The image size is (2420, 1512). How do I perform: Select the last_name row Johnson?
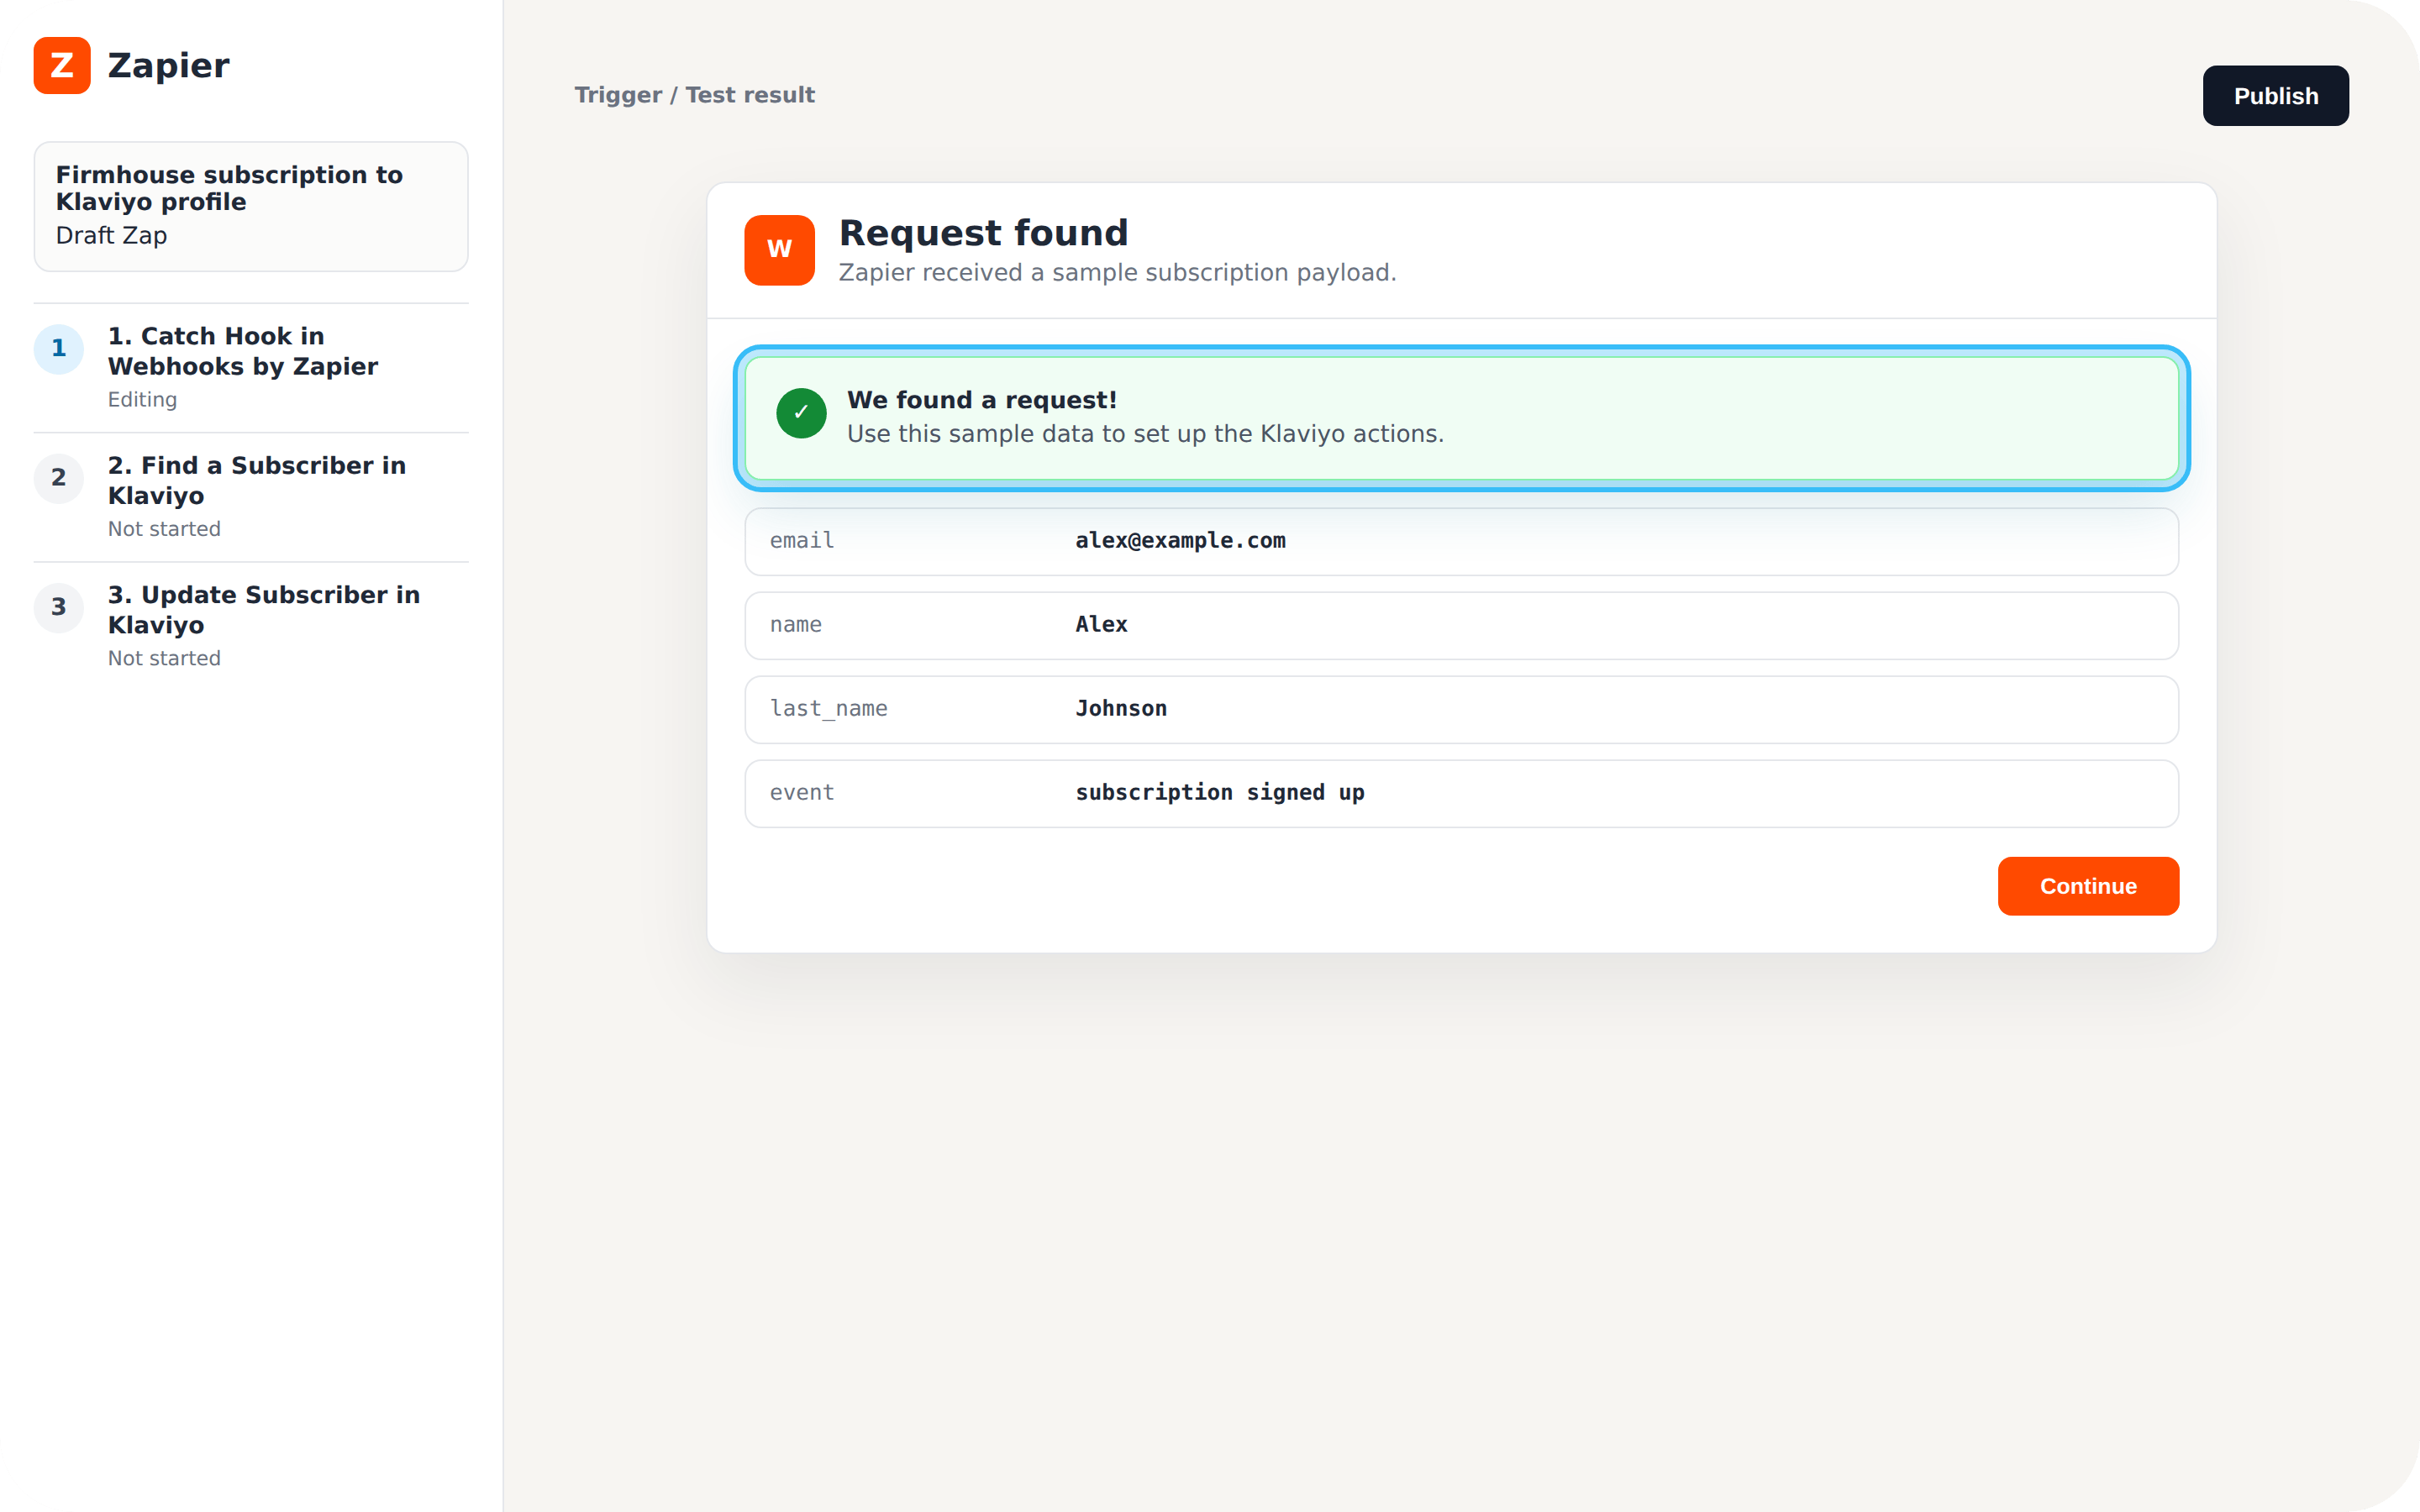[x=1461, y=709]
